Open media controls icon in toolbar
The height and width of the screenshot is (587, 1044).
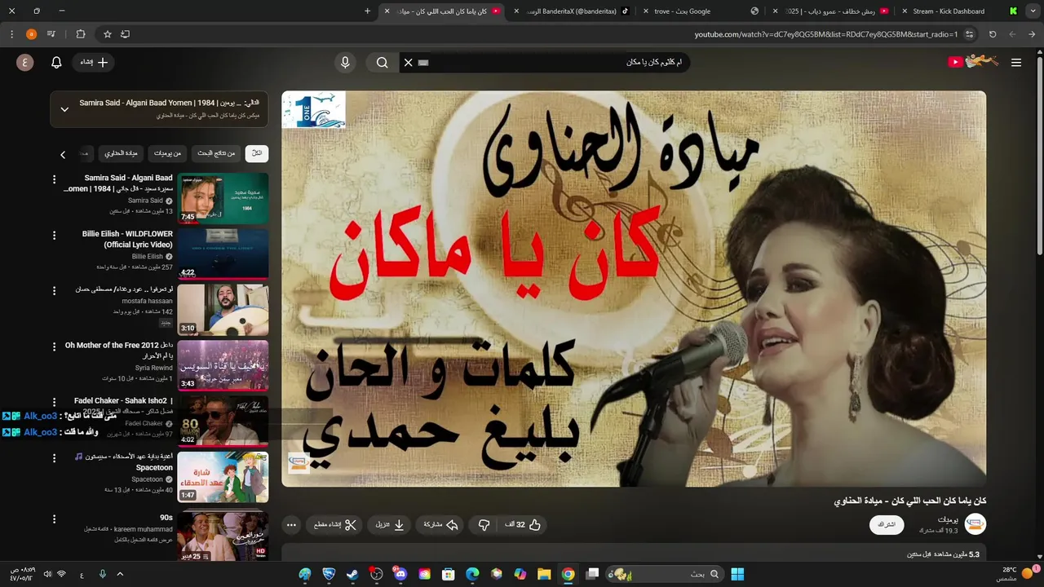(51, 34)
